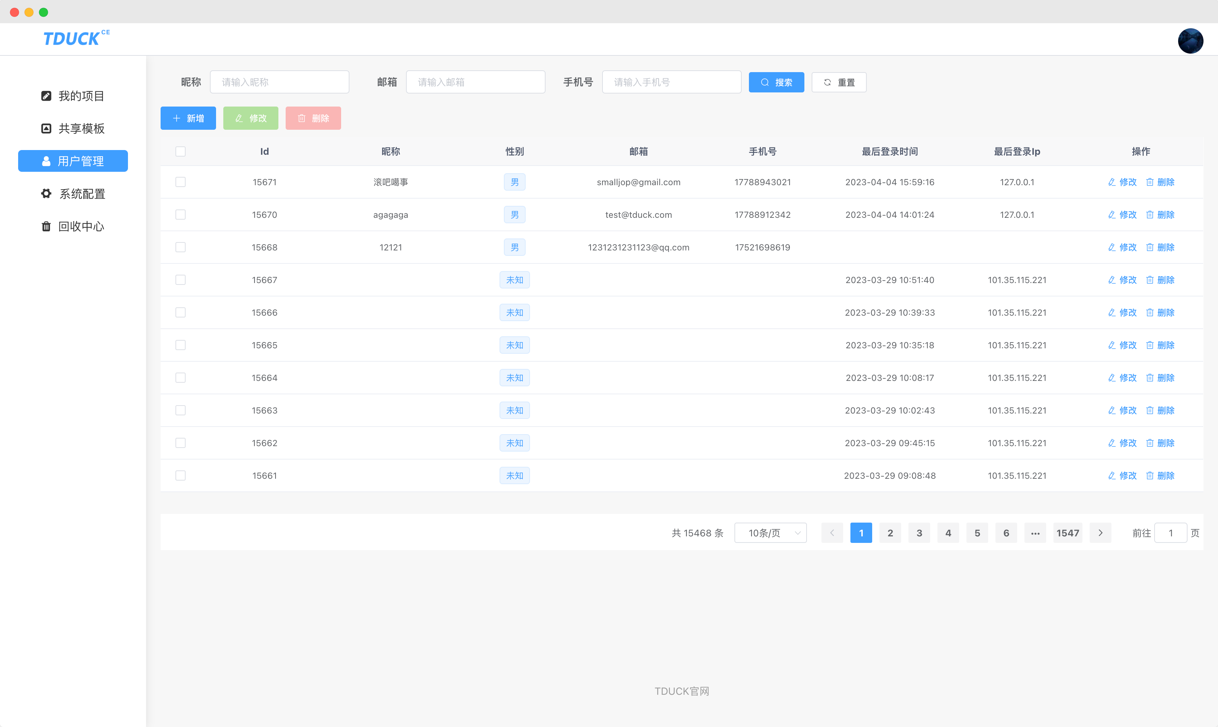Jump to last page 1547

[1067, 533]
